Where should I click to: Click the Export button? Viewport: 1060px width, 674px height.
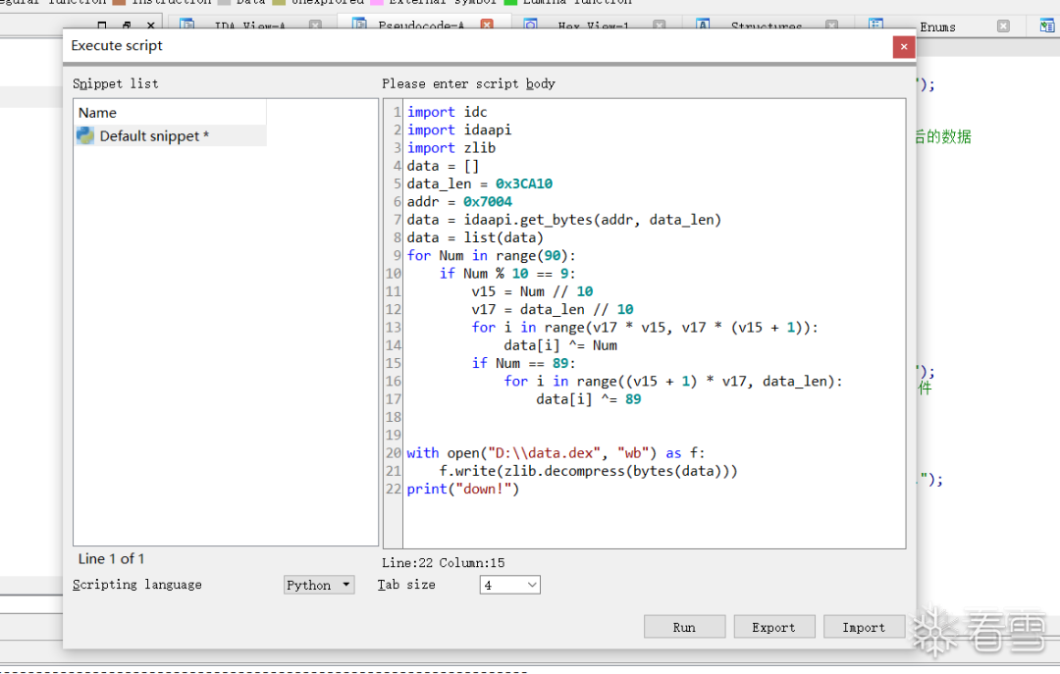774,627
